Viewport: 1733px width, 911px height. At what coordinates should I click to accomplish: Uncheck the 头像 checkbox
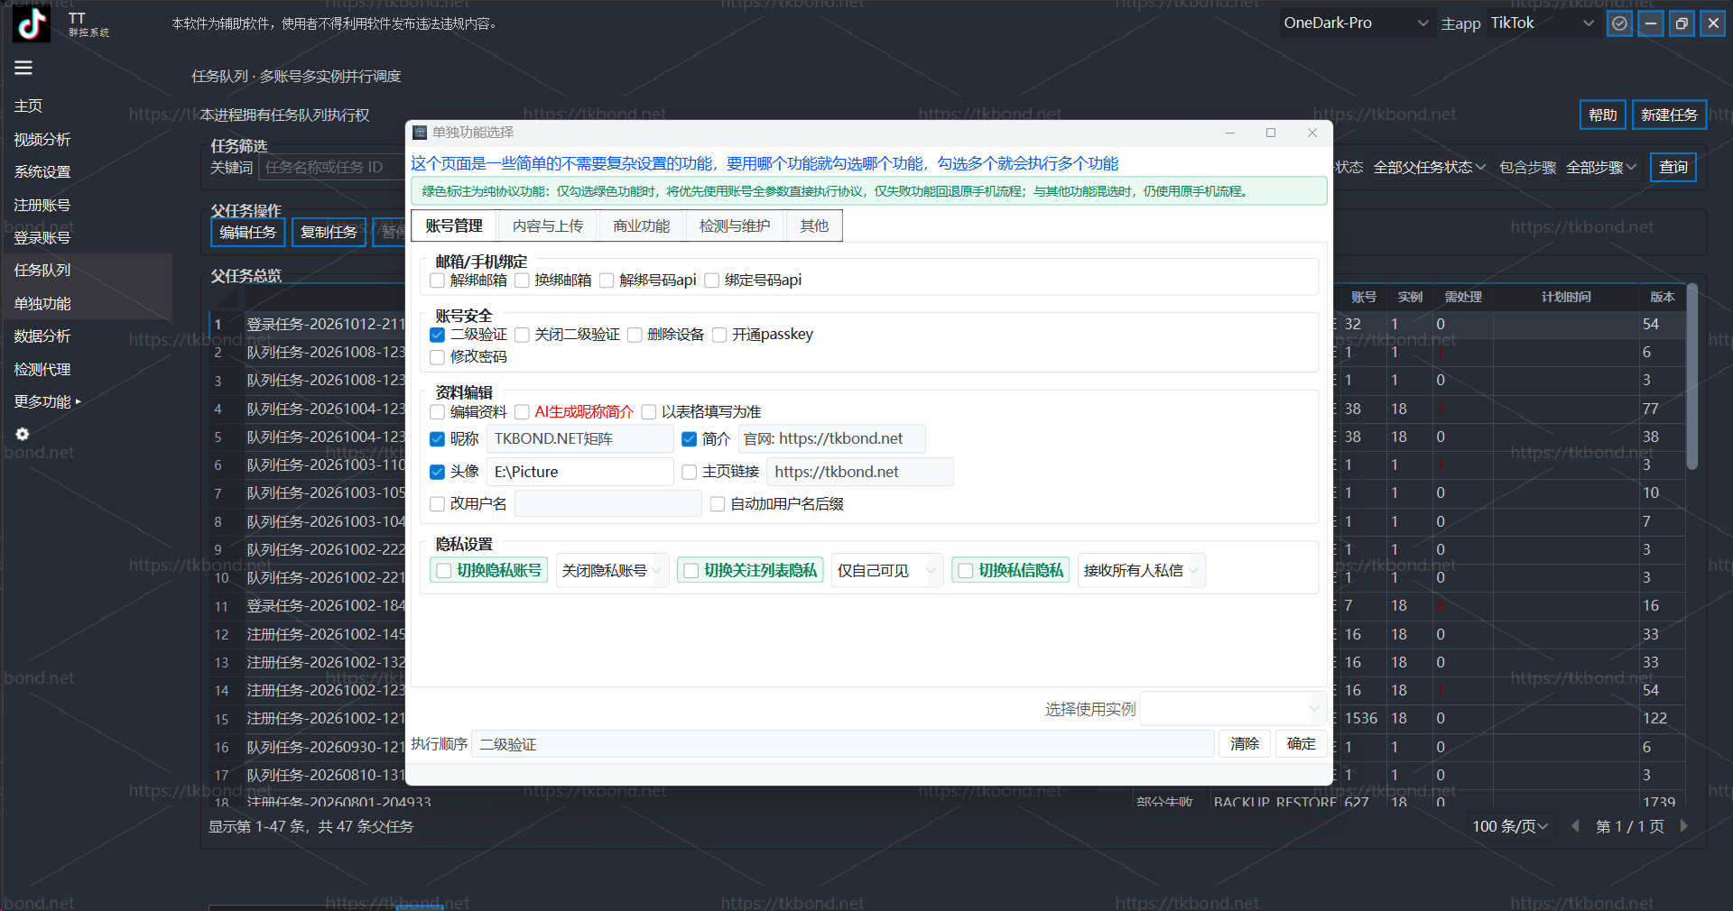click(x=438, y=472)
